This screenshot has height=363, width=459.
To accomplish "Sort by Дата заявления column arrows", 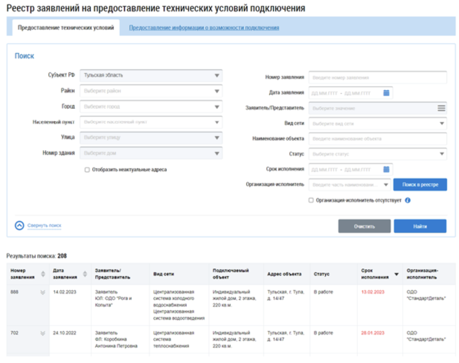I will [85, 274].
